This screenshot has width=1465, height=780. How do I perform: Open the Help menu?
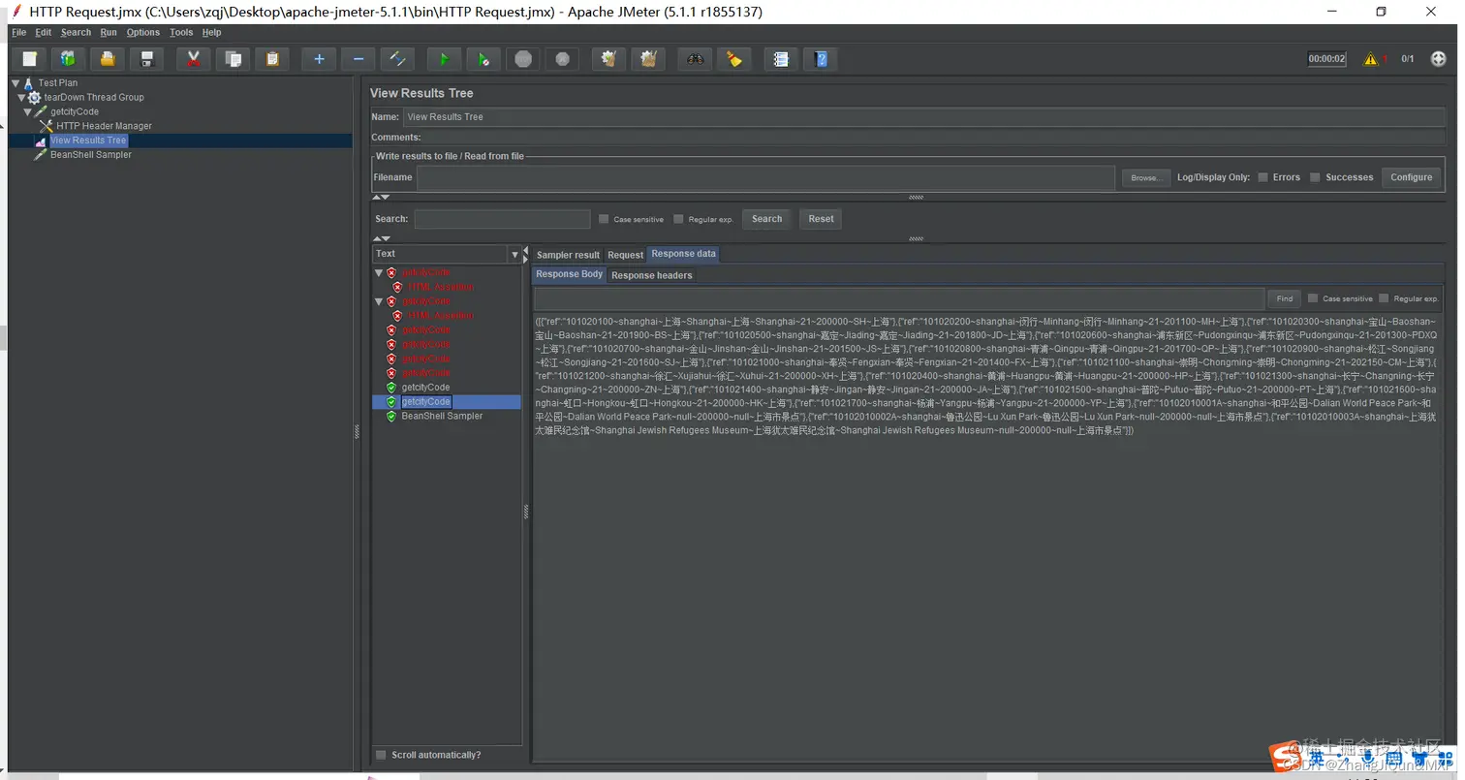[211, 32]
